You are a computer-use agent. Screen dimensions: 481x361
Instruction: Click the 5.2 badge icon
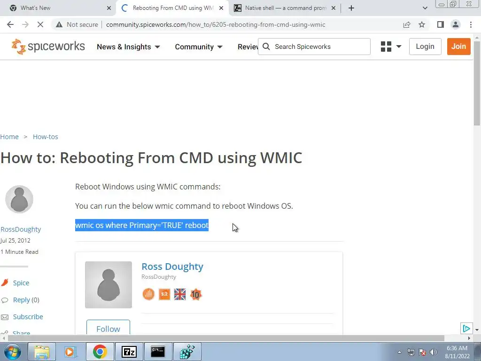pos(164,294)
